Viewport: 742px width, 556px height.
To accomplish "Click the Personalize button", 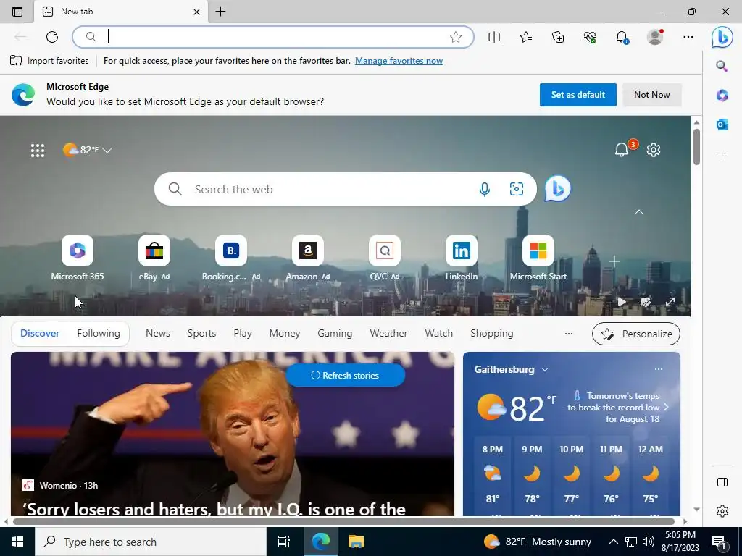I will [x=636, y=334].
